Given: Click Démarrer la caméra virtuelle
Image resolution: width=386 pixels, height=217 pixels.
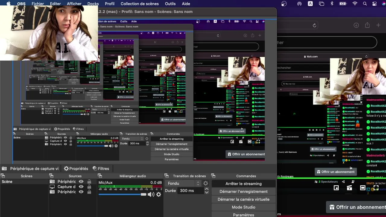Looking at the screenshot, I should [244, 199].
